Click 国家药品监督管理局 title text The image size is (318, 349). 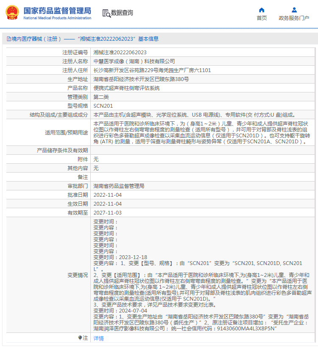[57, 11]
